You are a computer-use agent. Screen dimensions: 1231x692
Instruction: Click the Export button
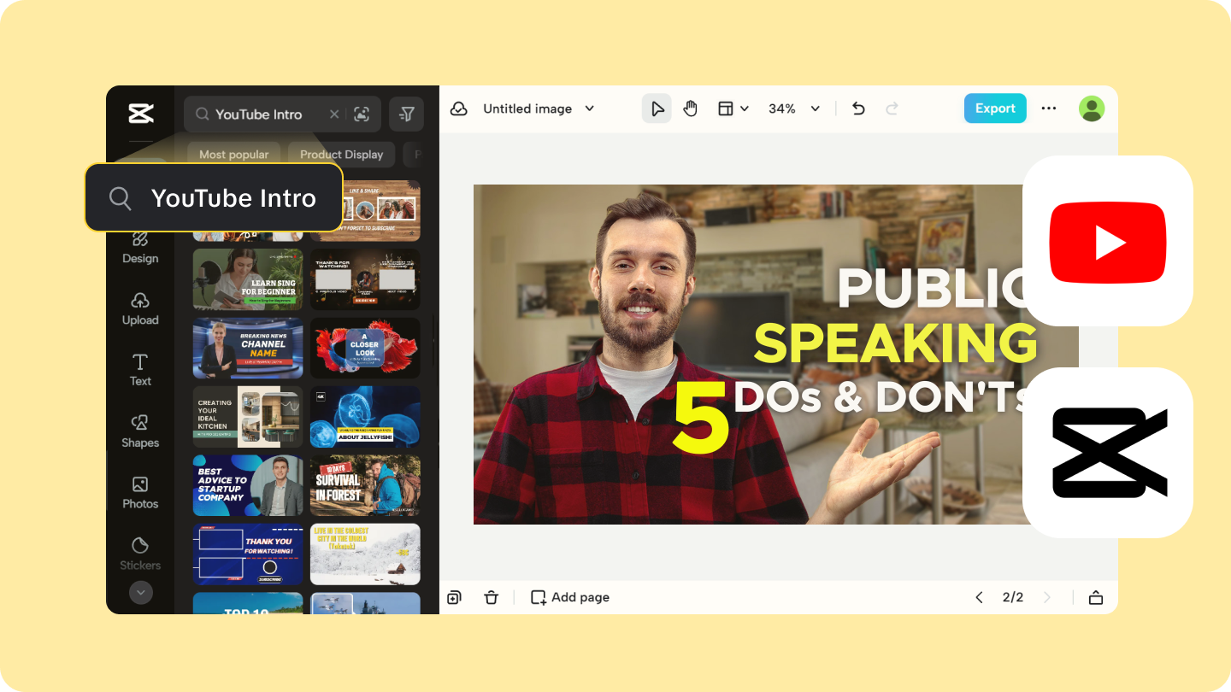(x=995, y=108)
